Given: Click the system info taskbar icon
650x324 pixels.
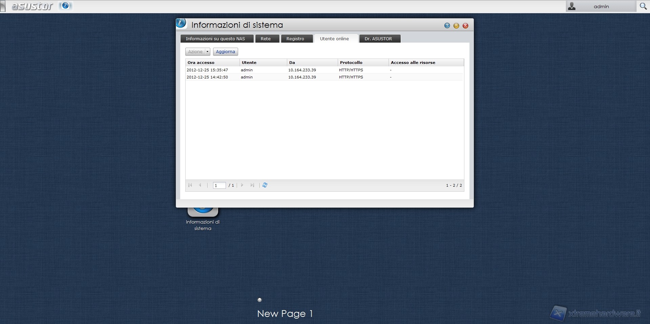Looking at the screenshot, I should 65,6.
